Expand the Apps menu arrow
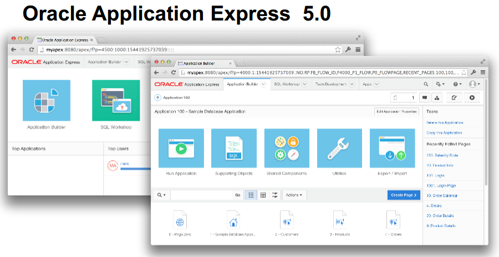499x257 pixels. [x=376, y=84]
